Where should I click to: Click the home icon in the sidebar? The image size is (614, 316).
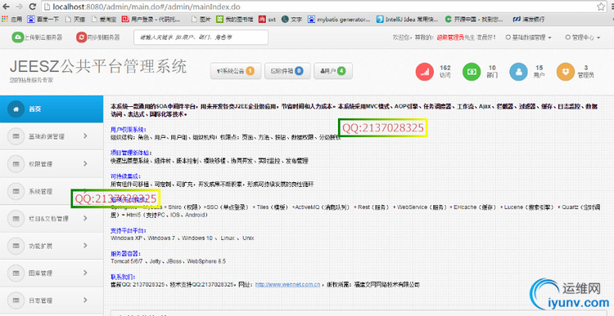point(16,109)
